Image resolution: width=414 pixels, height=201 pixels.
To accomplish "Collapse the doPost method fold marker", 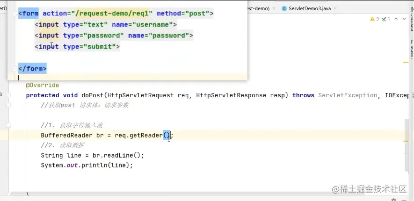I will click(x=8, y=95).
